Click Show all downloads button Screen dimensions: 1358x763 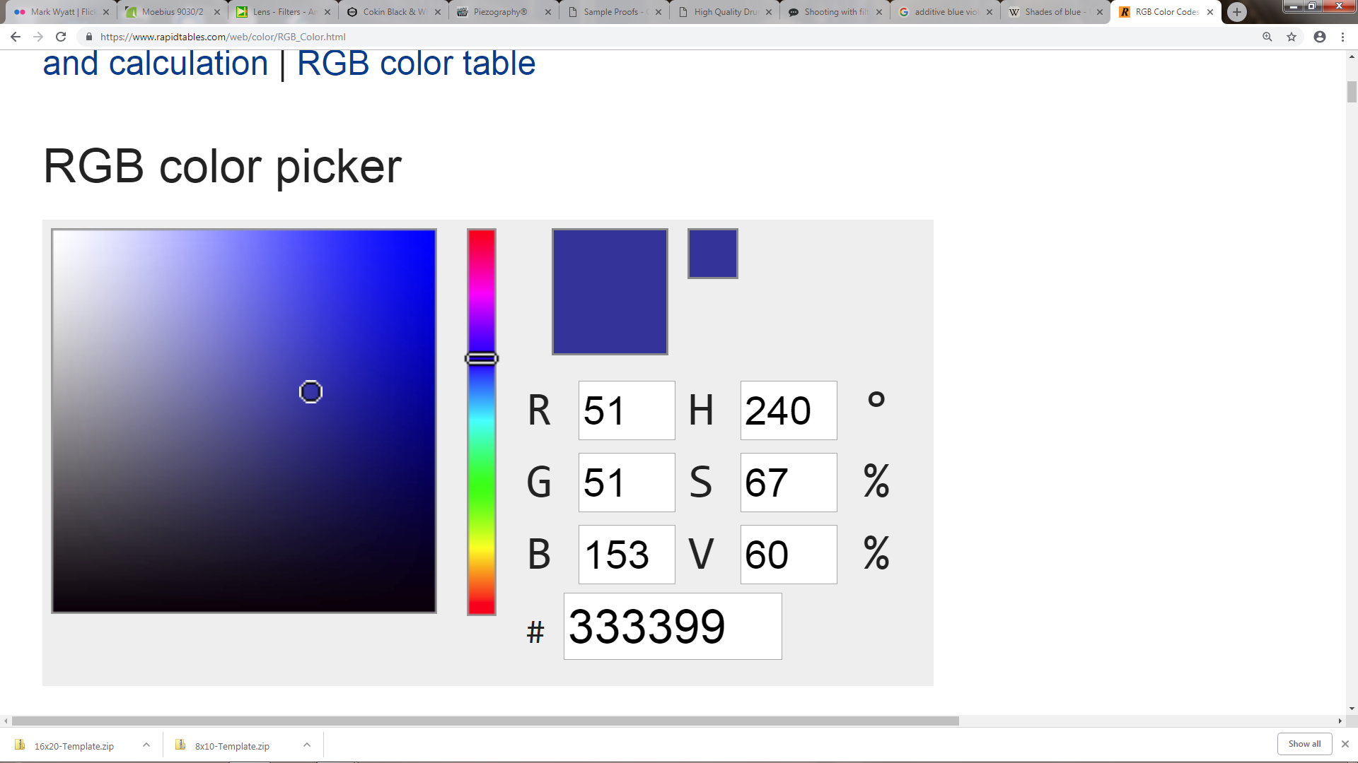pos(1304,744)
